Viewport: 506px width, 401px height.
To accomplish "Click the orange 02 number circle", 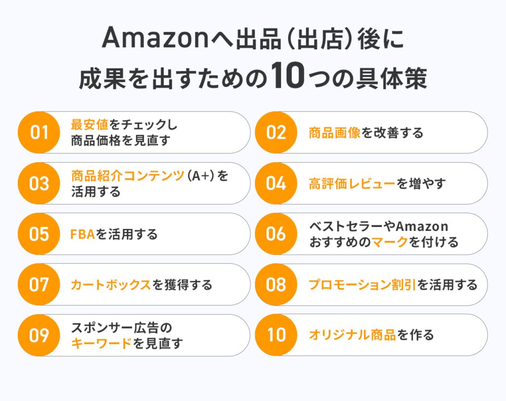I will tap(276, 132).
